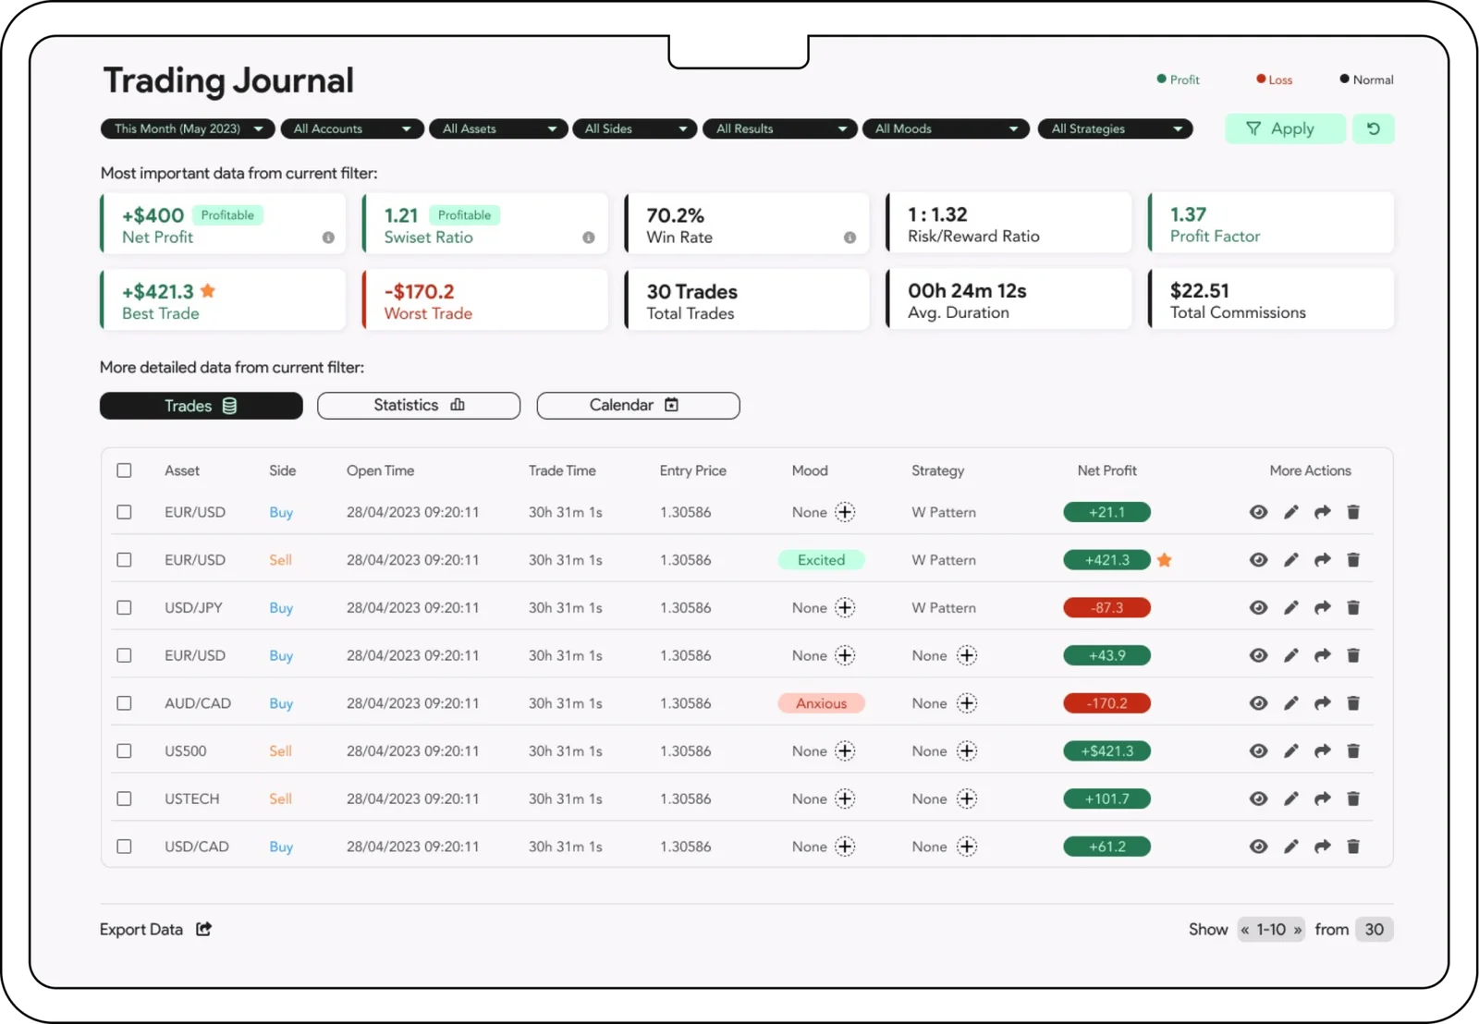Add a strategy to the USD/CAD trade
The height and width of the screenshot is (1024, 1479).
coord(966,847)
